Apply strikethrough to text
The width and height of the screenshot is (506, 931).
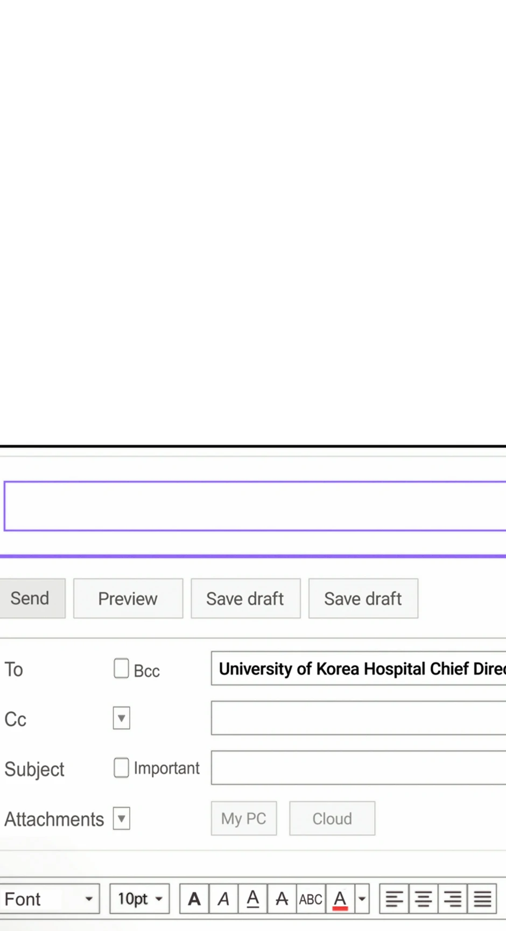pos(282,899)
